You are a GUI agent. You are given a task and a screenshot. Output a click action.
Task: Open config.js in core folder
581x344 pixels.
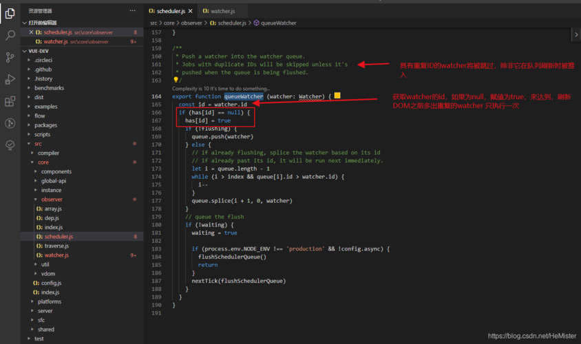(51, 283)
